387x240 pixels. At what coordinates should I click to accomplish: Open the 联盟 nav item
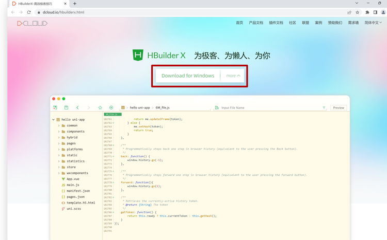tap(305, 23)
